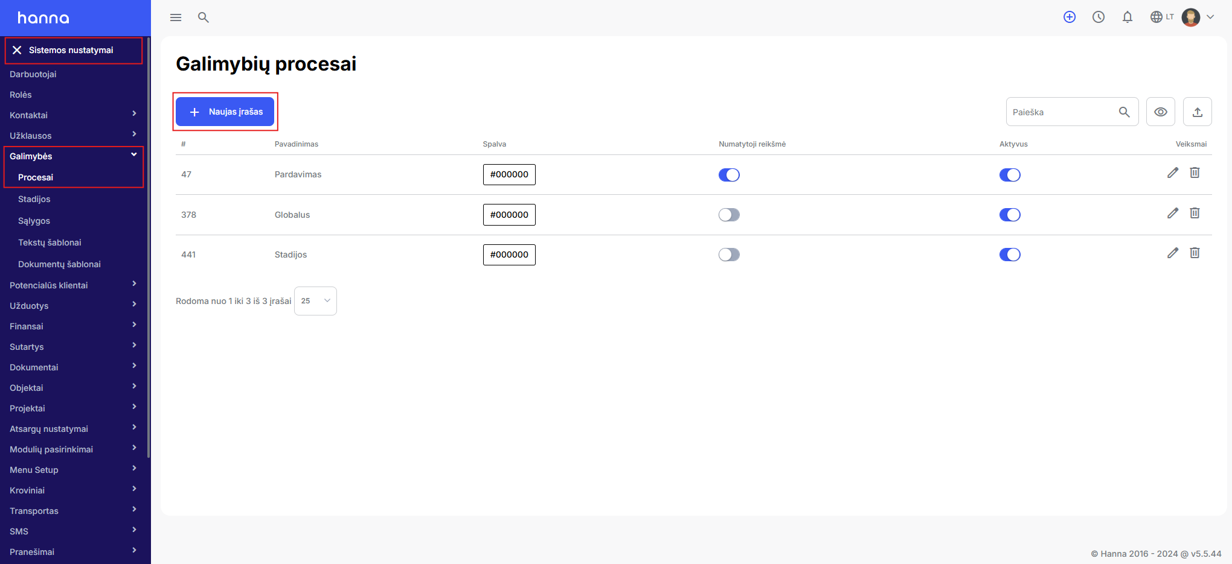Edit the Globalus row with pencil icon
This screenshot has height=564, width=1232.
(1173, 213)
